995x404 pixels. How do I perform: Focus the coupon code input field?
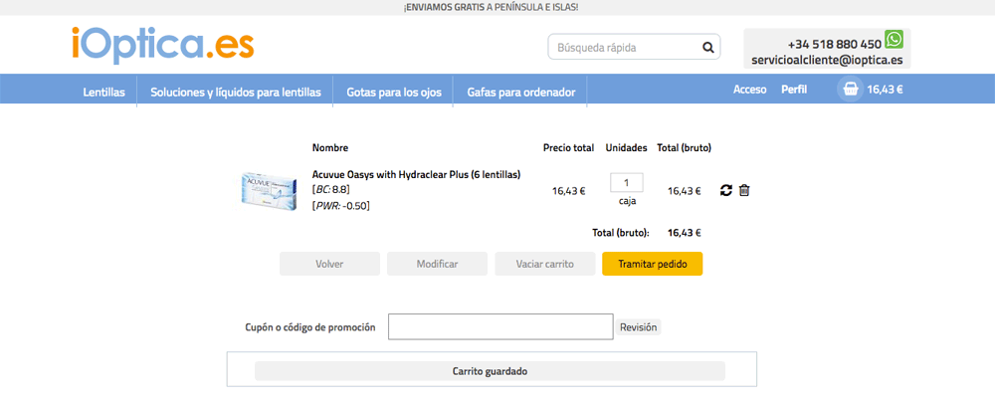500,326
